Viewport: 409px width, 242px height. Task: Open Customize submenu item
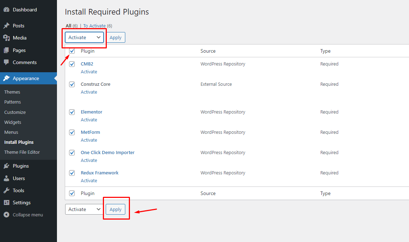click(x=15, y=112)
